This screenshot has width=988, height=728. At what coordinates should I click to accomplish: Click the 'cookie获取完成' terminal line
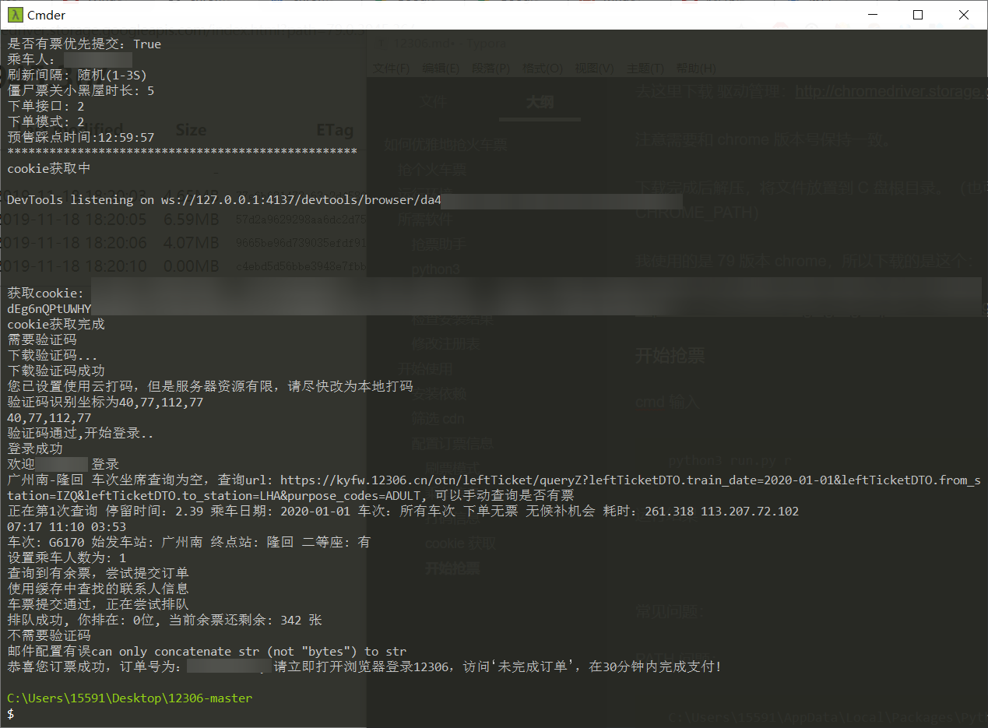click(56, 325)
